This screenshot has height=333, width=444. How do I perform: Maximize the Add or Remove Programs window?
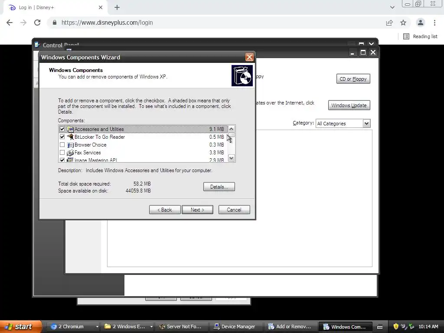[x=363, y=52]
